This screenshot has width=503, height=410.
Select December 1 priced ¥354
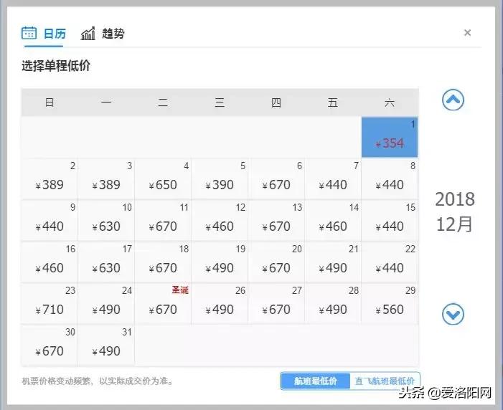[390, 137]
